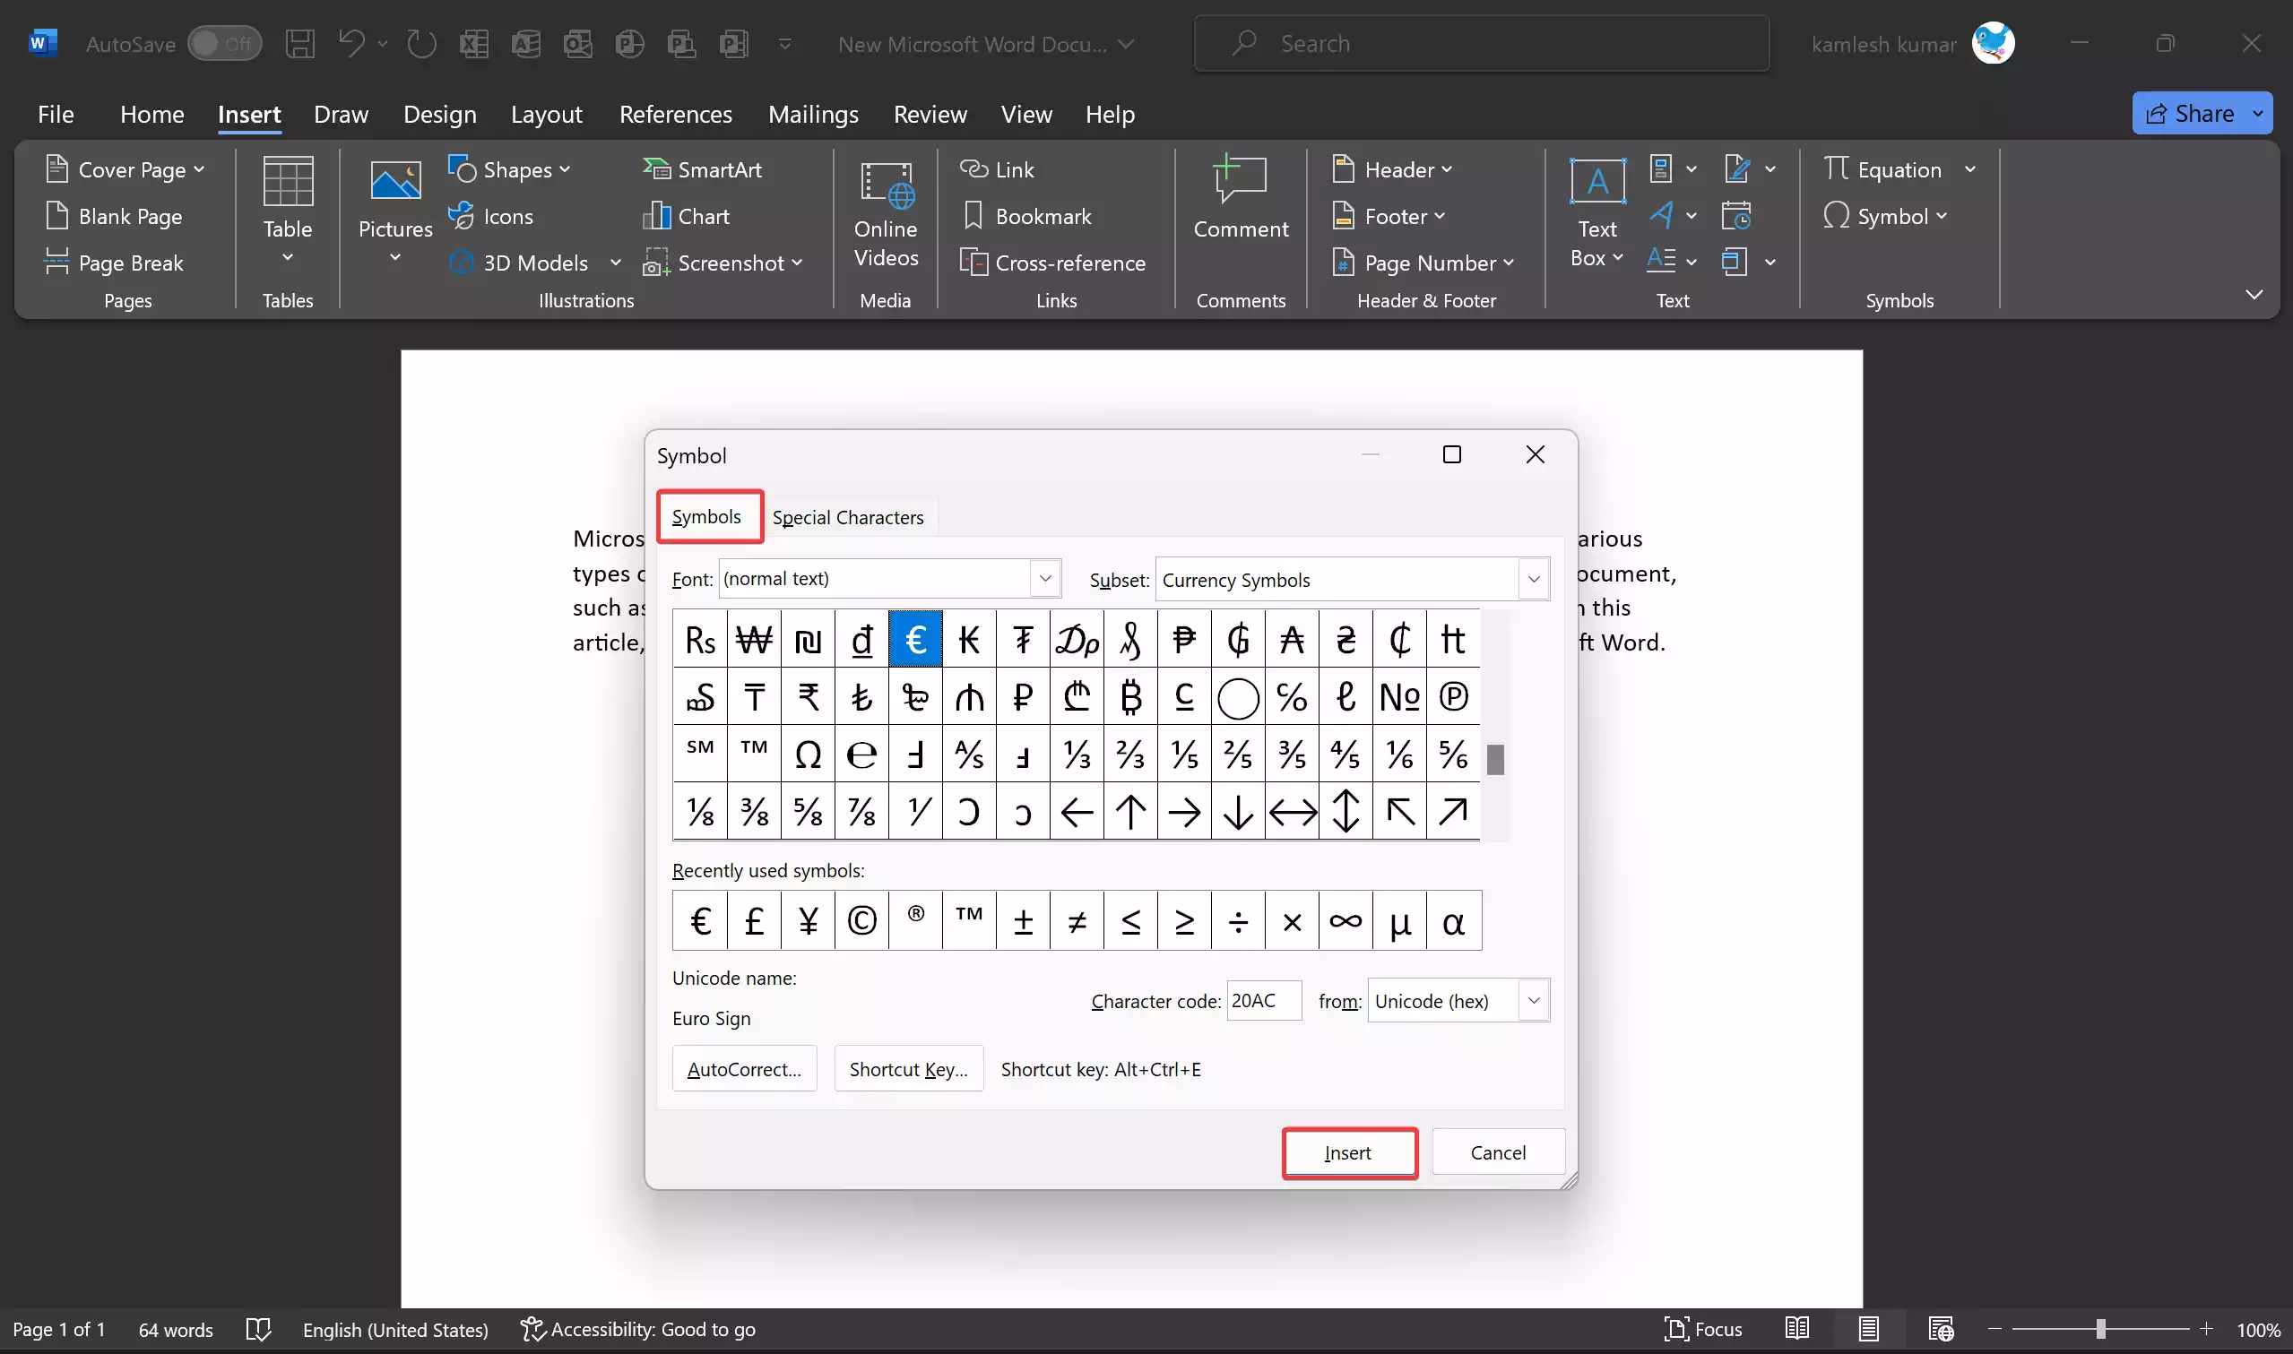Viewport: 2293px width, 1354px height.
Task: Select the Euro sign in symbol grid
Action: [915, 639]
